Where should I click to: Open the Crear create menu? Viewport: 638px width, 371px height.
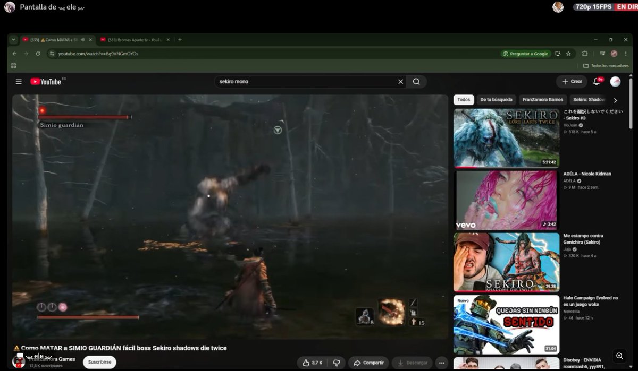coord(572,82)
